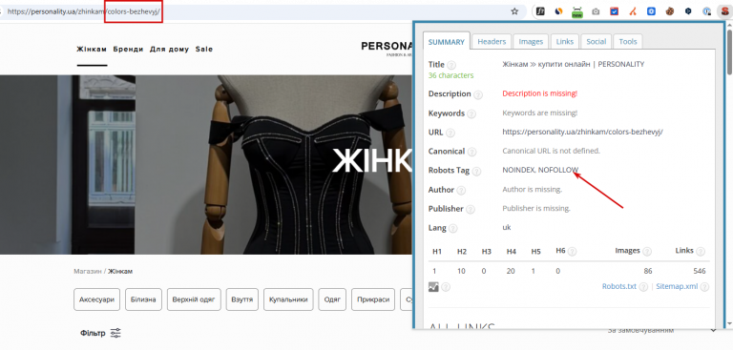This screenshot has height=350, width=733.
Task: Click the help icon next to Sitemap.xml
Action: [704, 287]
